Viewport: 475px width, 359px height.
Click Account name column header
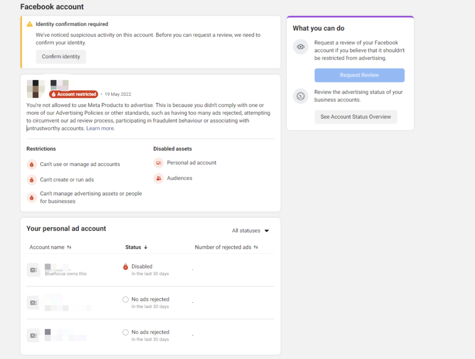tap(47, 247)
